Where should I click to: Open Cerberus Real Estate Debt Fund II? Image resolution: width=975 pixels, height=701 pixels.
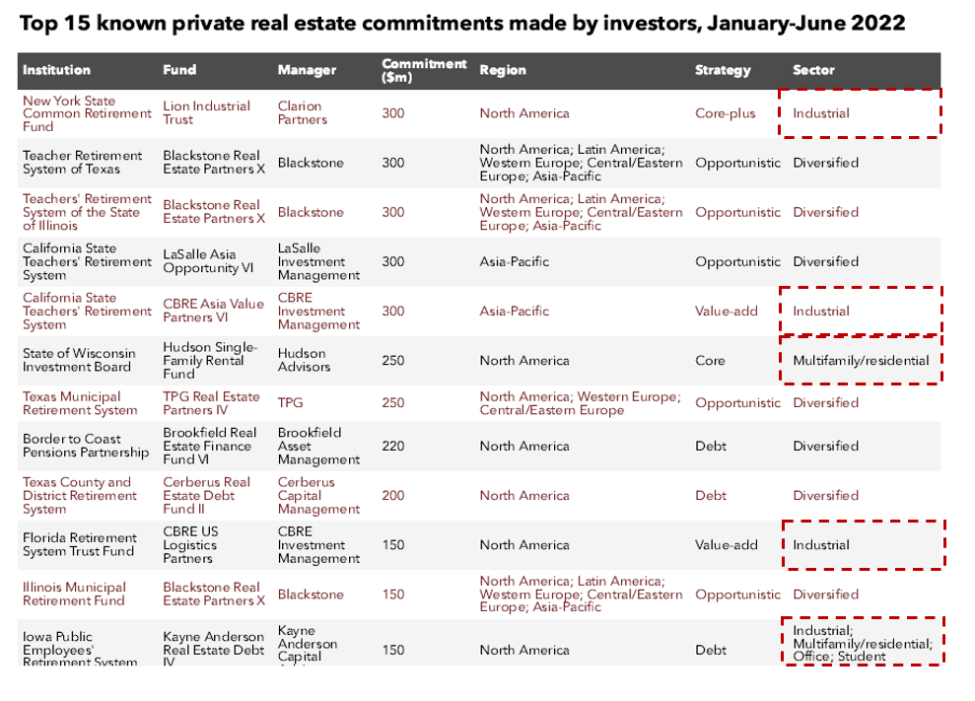tap(206, 496)
